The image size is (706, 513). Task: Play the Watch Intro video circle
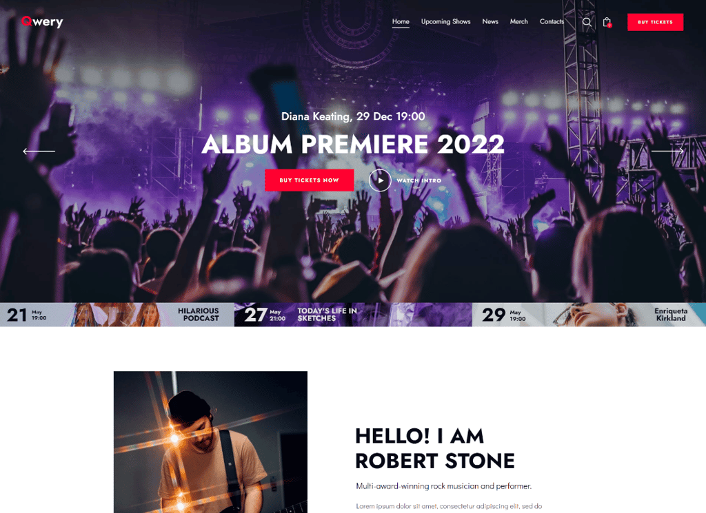(380, 180)
